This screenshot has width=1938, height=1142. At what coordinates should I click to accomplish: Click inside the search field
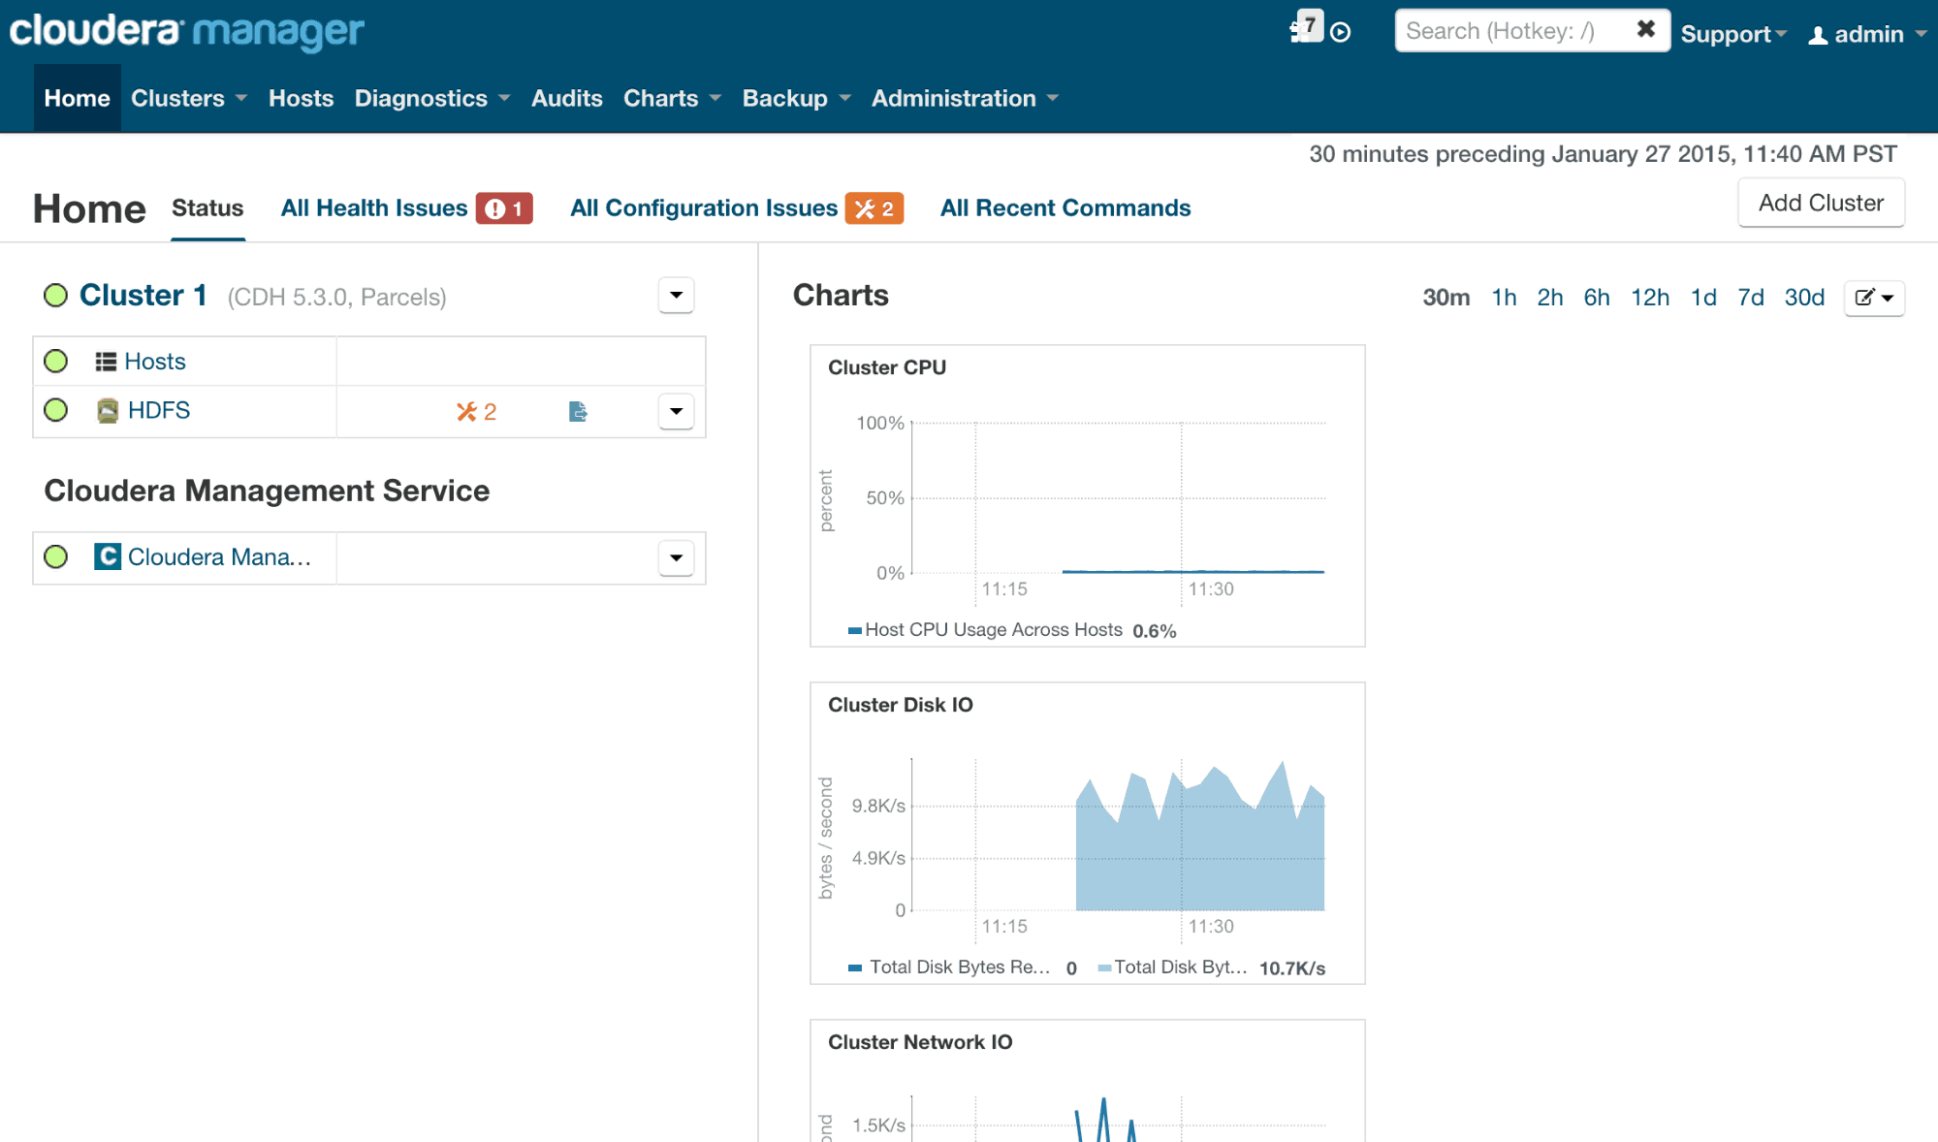[1512, 30]
